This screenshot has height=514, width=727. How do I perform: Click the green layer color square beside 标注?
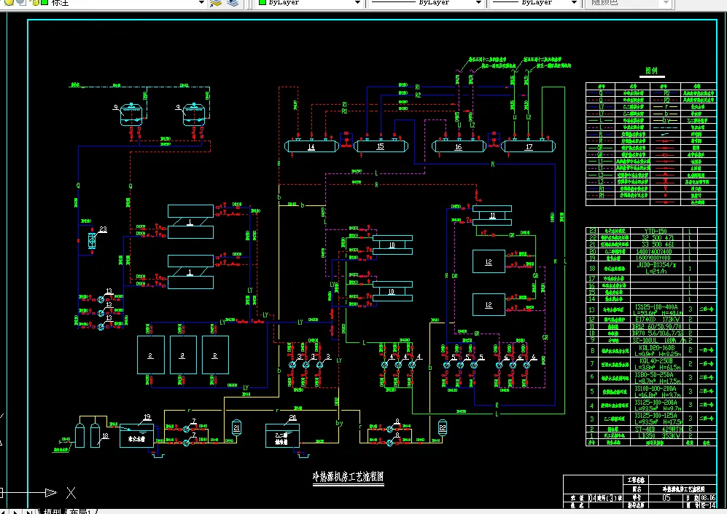45,2
